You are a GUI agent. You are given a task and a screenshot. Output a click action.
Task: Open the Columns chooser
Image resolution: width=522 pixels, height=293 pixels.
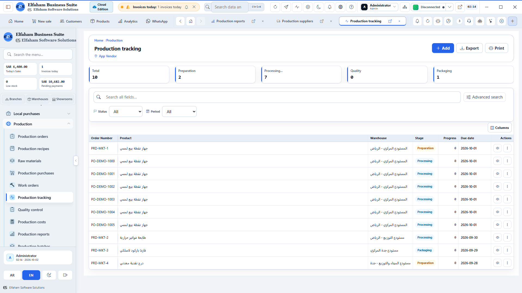[x=499, y=128]
